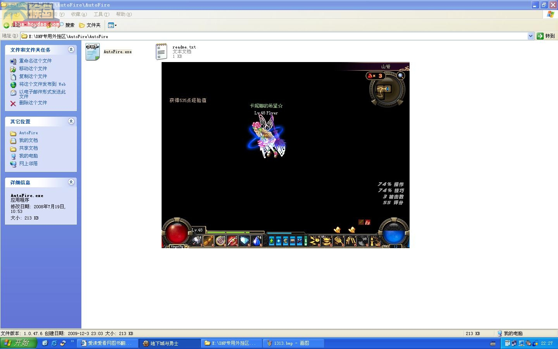Select the readme.txt text document icon
The image size is (558, 349).
161,52
